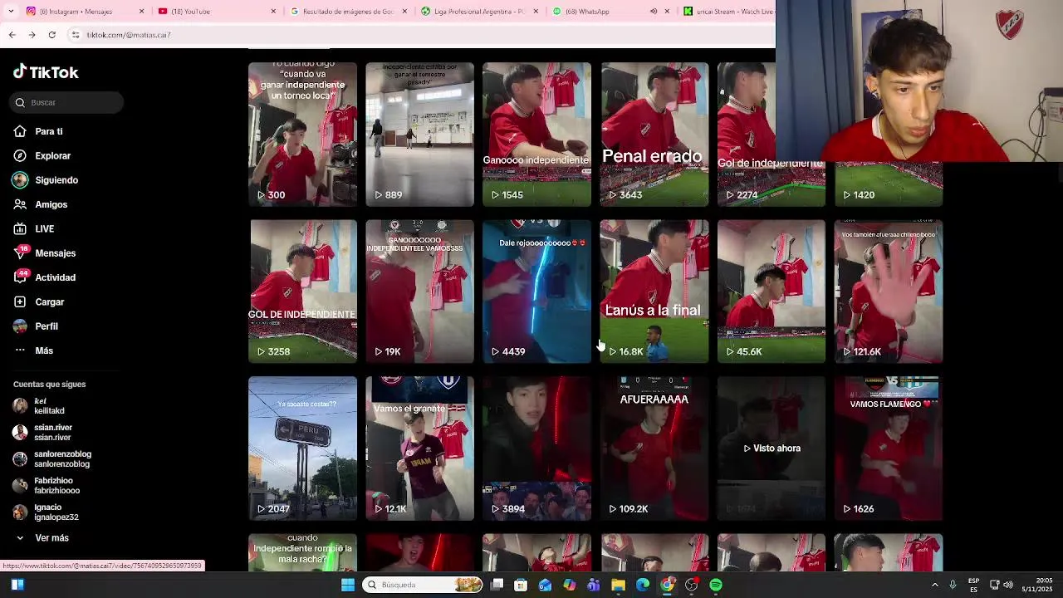Open the Lanús a la final video

click(x=654, y=292)
